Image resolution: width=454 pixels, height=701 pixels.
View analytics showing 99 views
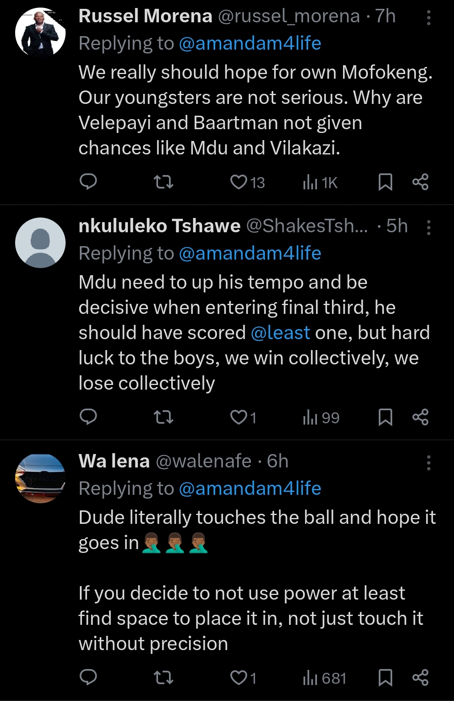321,417
